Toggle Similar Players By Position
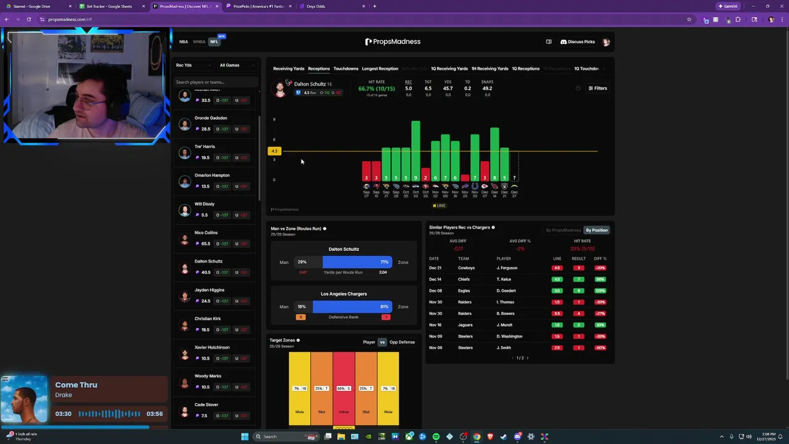Screen dimensions: 789x444 tap(597, 230)
